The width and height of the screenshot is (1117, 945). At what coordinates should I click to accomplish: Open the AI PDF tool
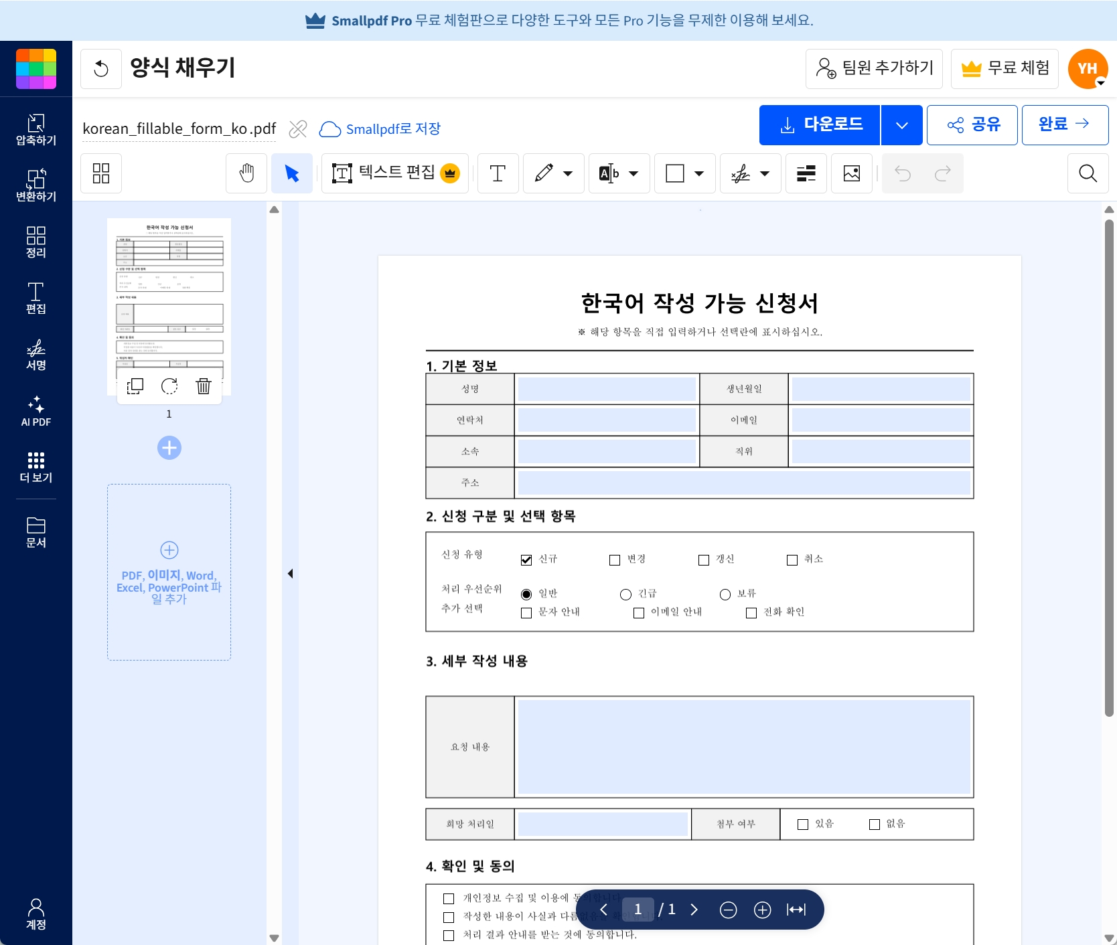(x=36, y=410)
